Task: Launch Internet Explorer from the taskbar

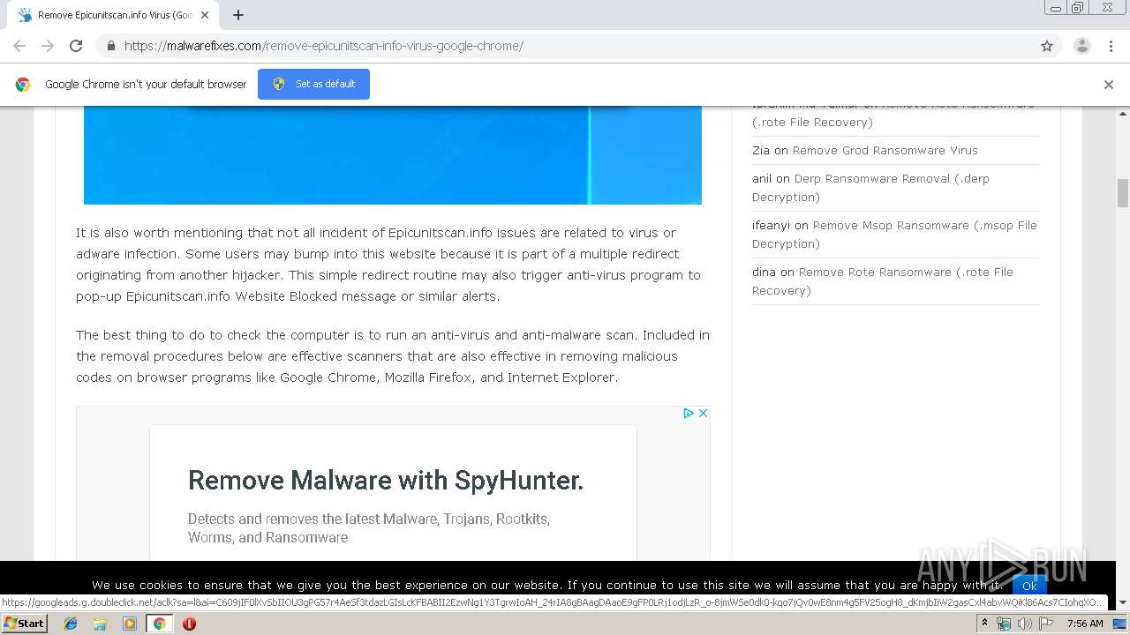Action: [71, 624]
